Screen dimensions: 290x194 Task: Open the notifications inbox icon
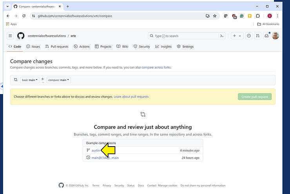tap(266, 36)
